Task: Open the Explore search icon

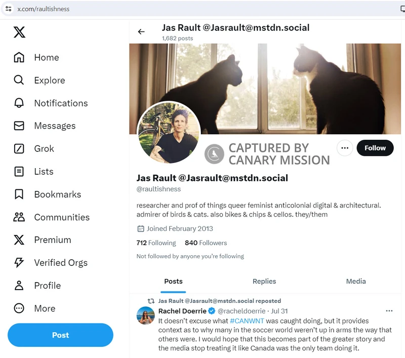Action: pyautogui.click(x=19, y=80)
